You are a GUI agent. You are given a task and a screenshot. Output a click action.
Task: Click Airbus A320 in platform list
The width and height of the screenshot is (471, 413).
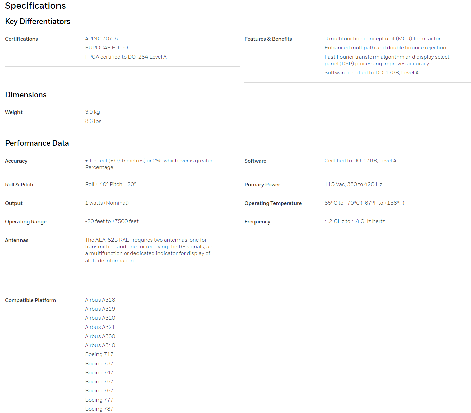(x=100, y=318)
